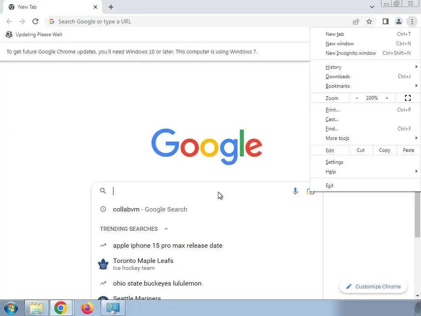
Task: Open the side panel icon
Action: pyautogui.click(x=386, y=21)
